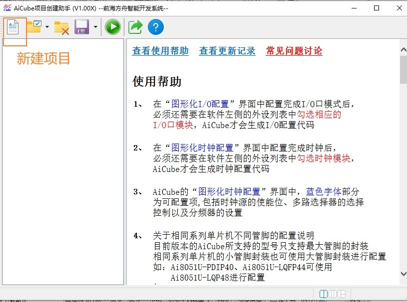Select two-column layout in status bar

click(324, 294)
